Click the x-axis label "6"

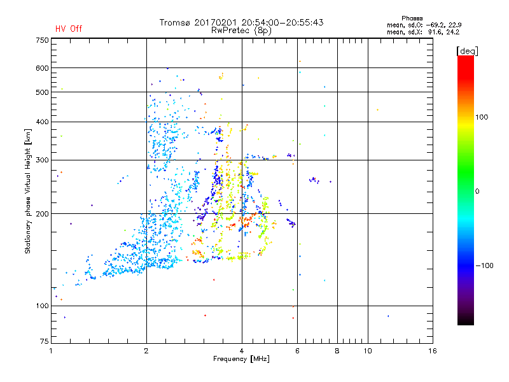pyautogui.click(x=297, y=351)
